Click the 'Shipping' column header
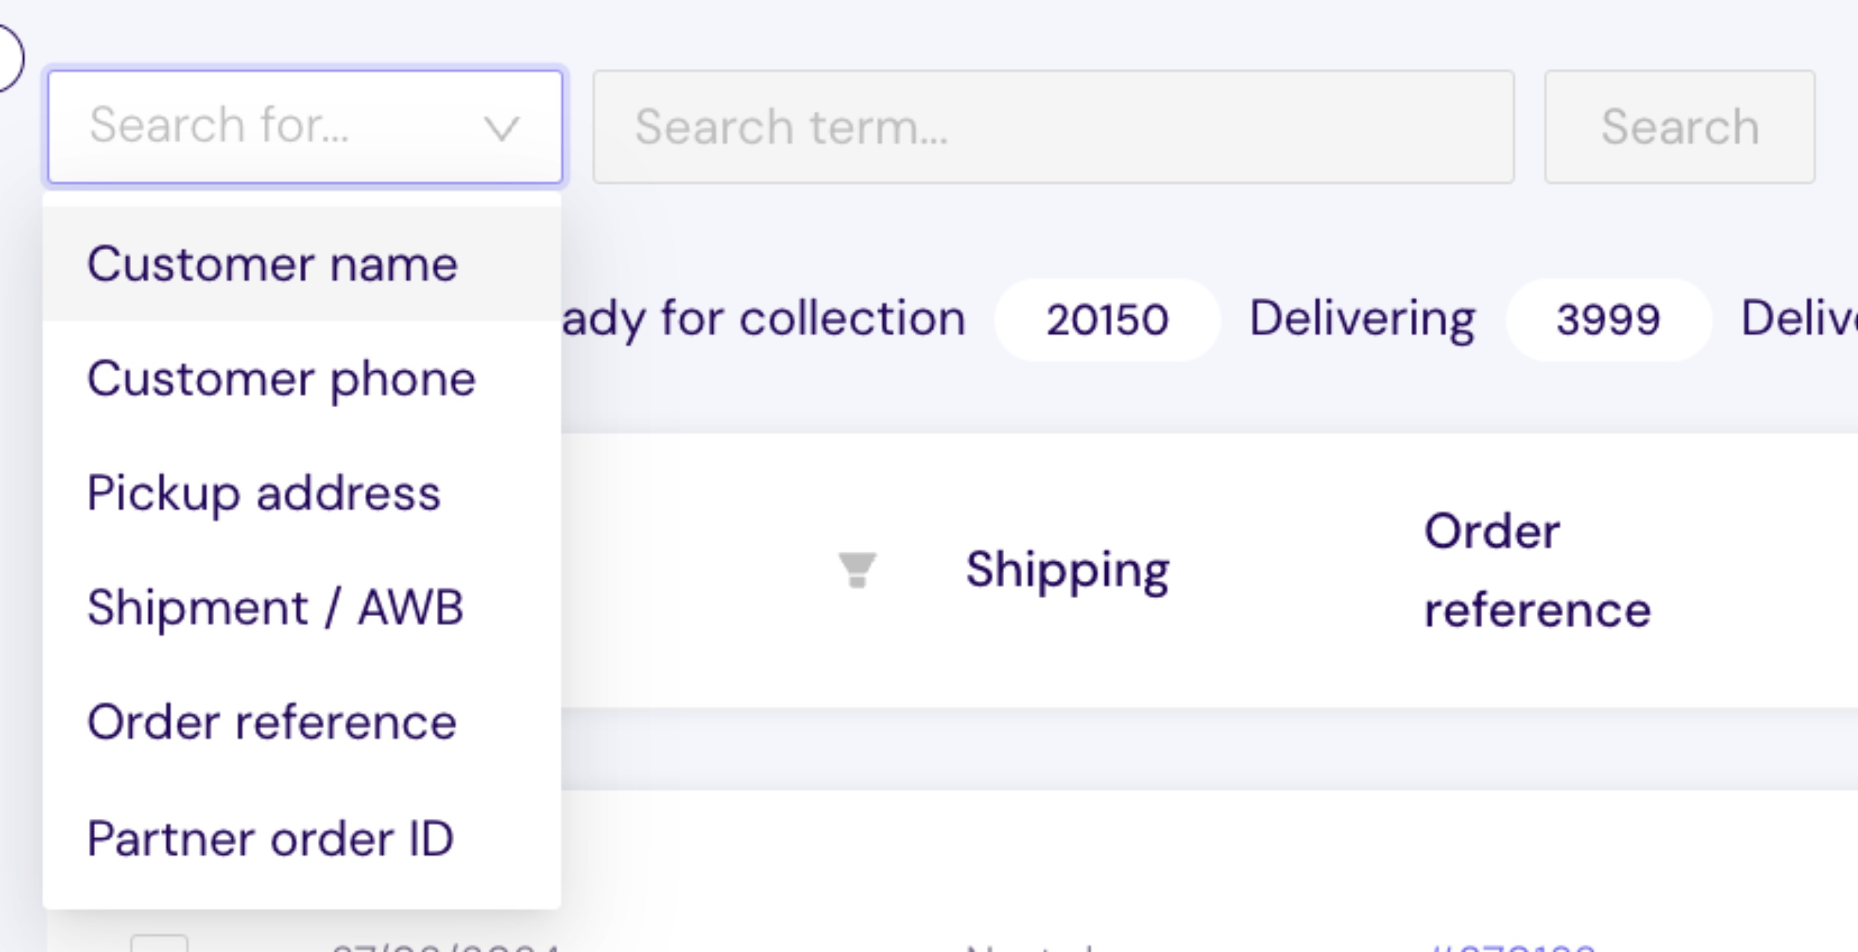Image resolution: width=1858 pixels, height=952 pixels. tap(1067, 570)
